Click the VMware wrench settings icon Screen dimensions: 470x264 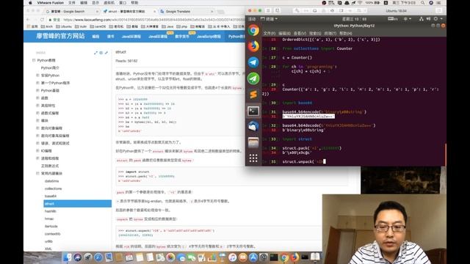click(x=297, y=10)
